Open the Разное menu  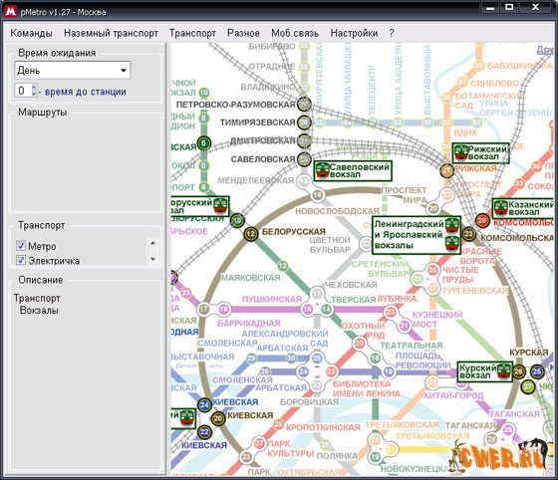(x=243, y=33)
